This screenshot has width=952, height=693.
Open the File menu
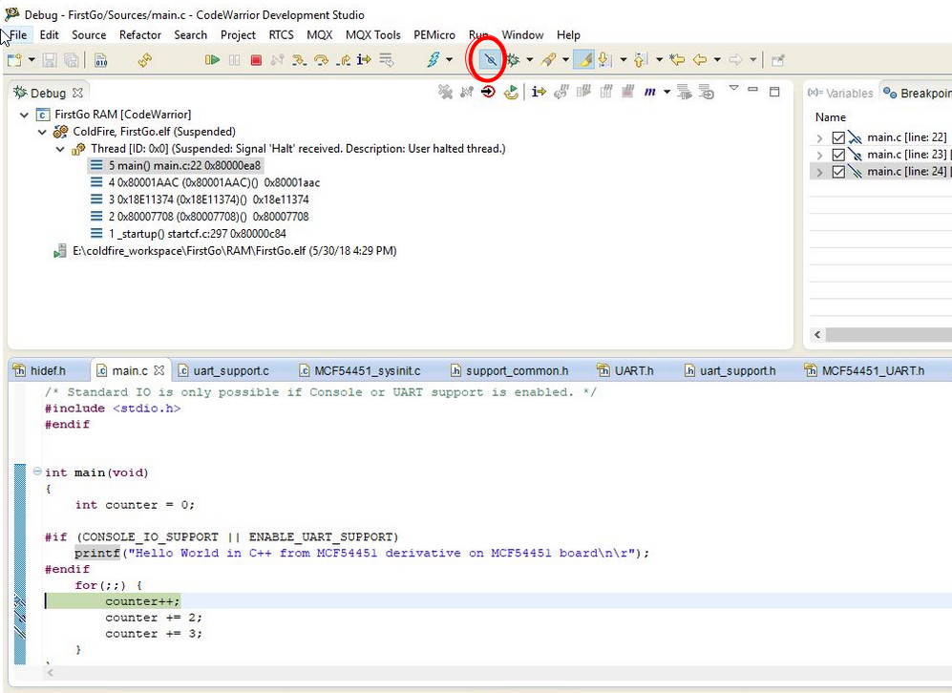click(x=17, y=34)
